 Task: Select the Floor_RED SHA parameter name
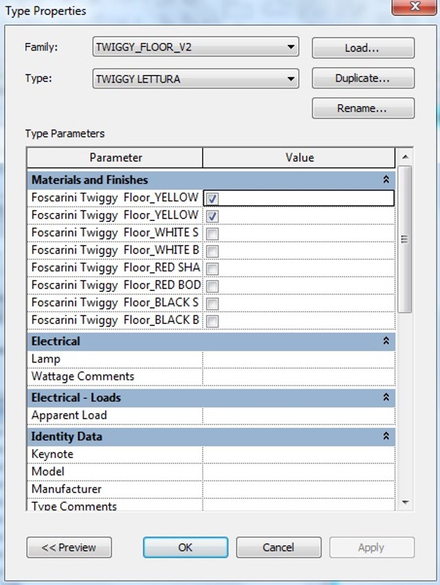115,268
